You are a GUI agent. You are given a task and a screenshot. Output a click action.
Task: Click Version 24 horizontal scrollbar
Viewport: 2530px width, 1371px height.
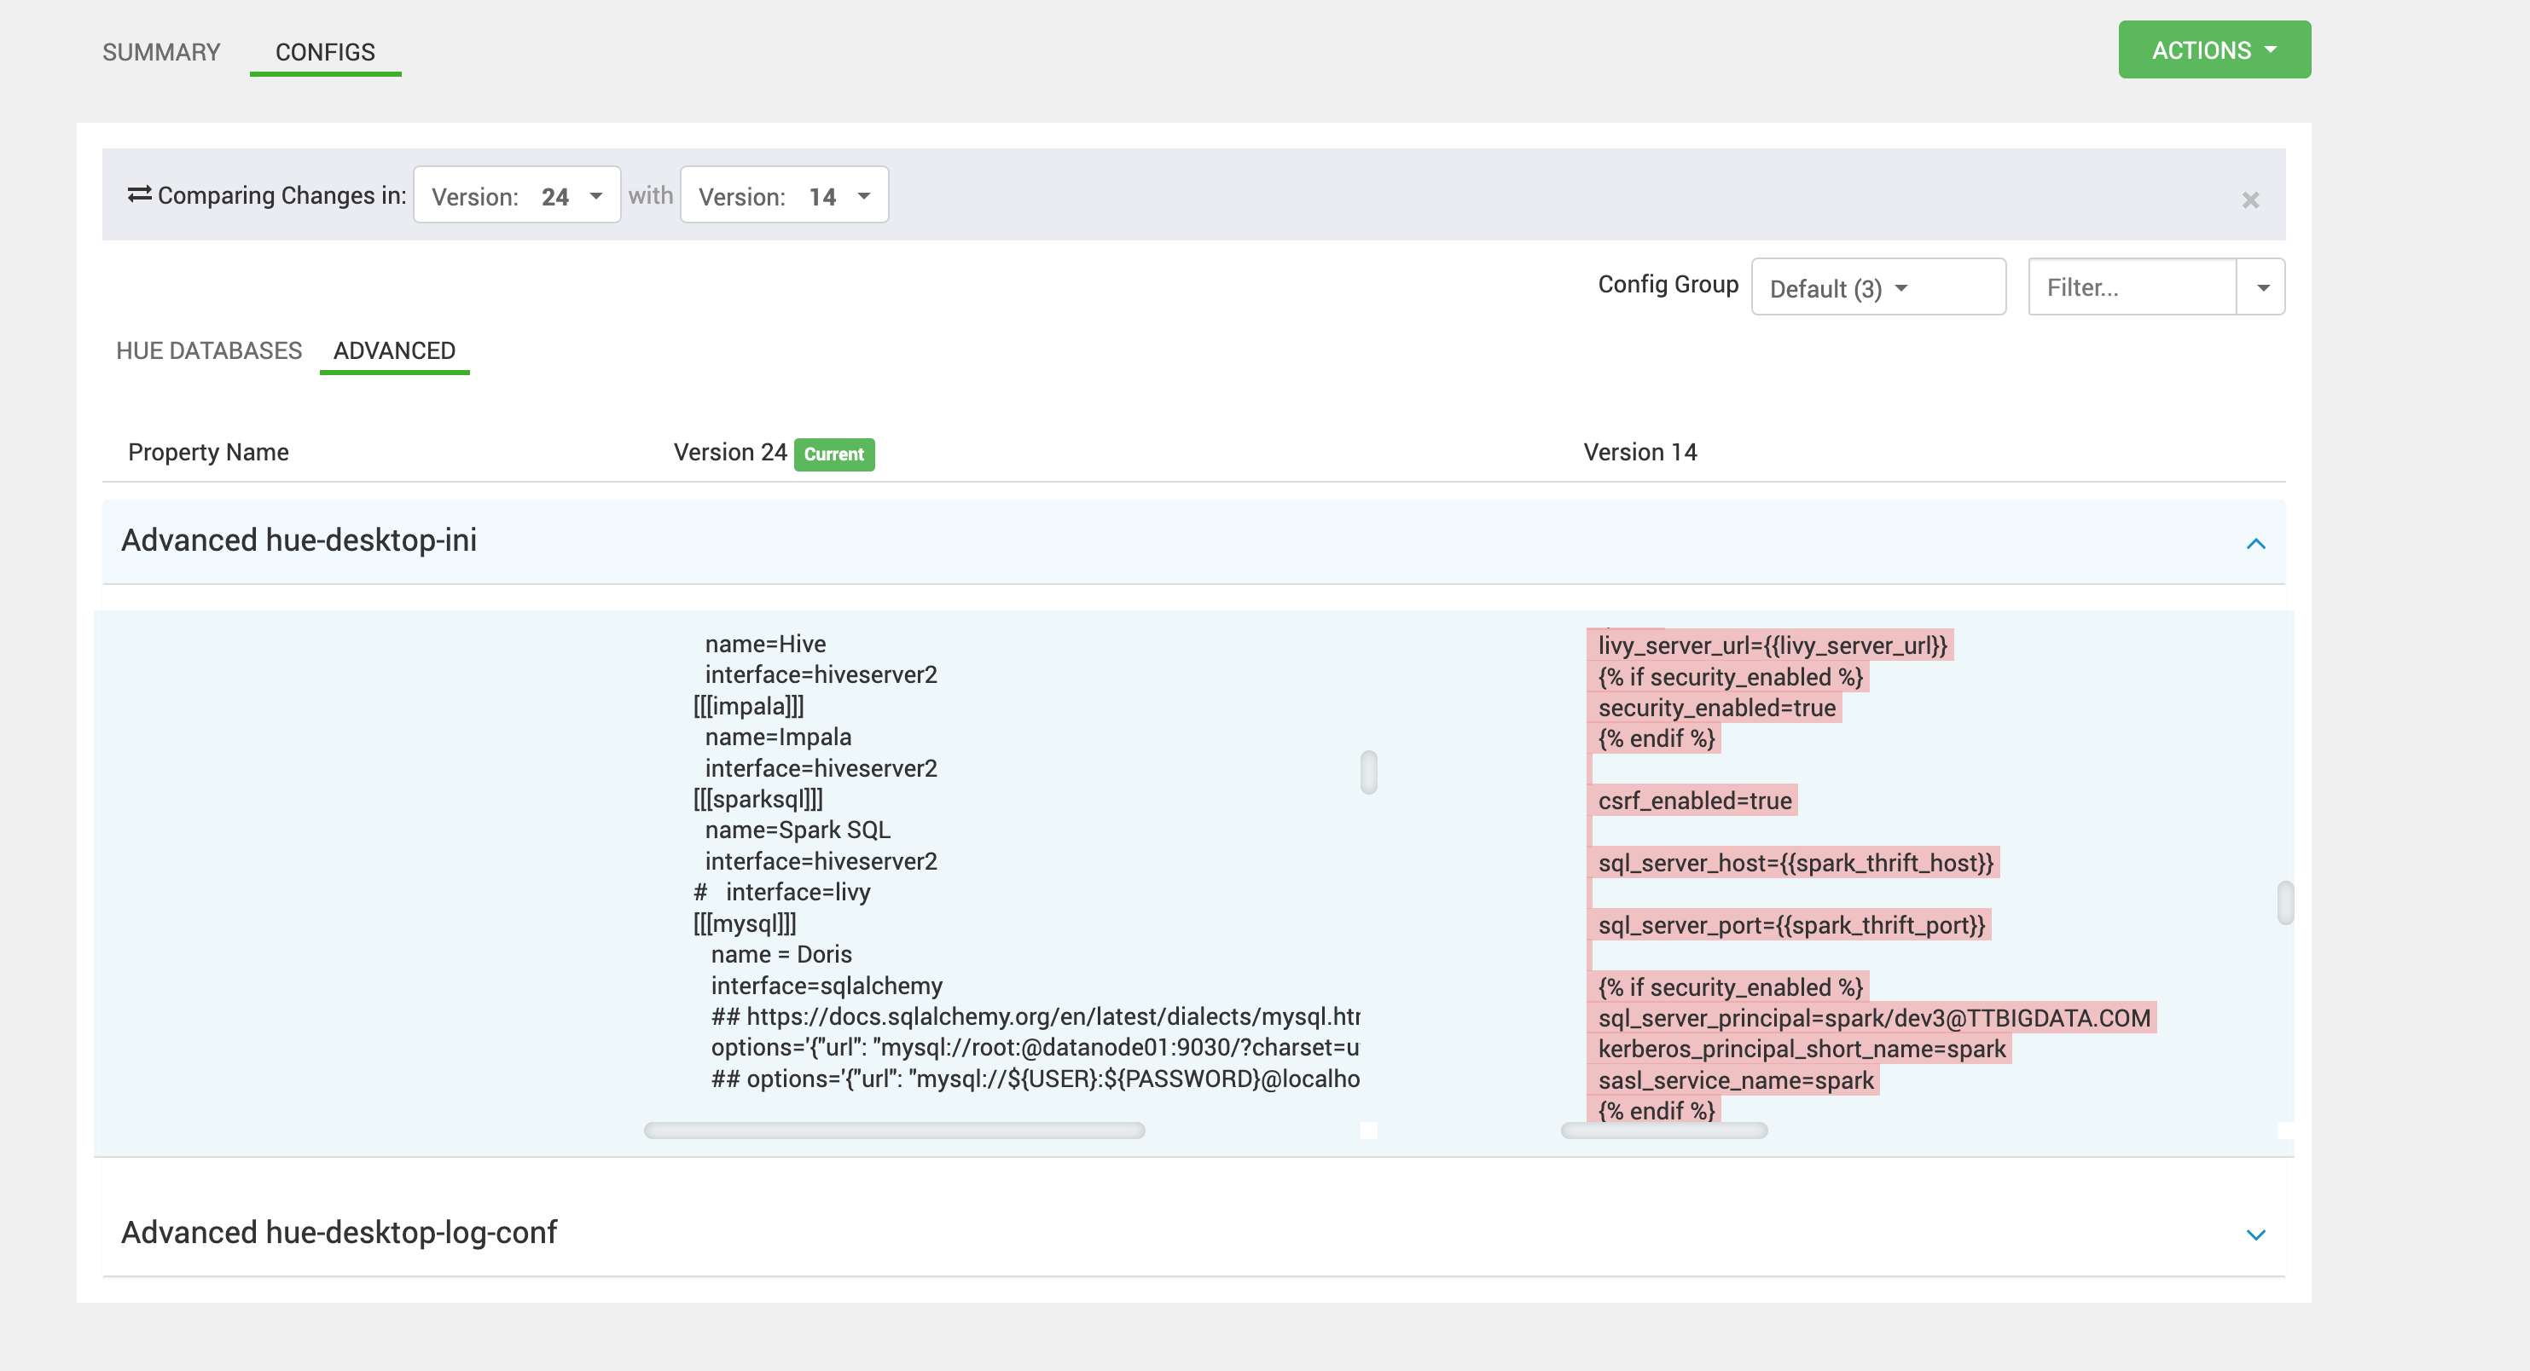pos(894,1131)
